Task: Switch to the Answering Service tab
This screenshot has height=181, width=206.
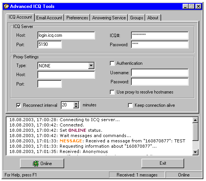Action: (109, 18)
